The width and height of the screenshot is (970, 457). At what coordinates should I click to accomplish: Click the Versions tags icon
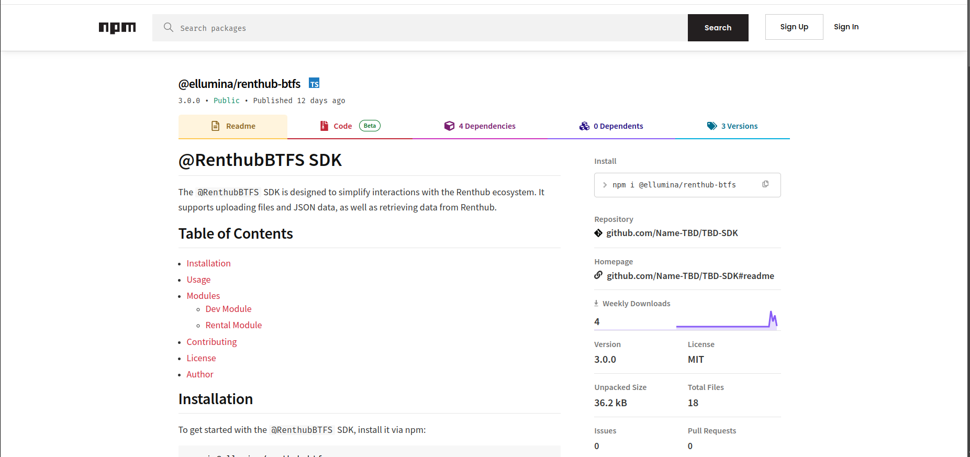[712, 126]
